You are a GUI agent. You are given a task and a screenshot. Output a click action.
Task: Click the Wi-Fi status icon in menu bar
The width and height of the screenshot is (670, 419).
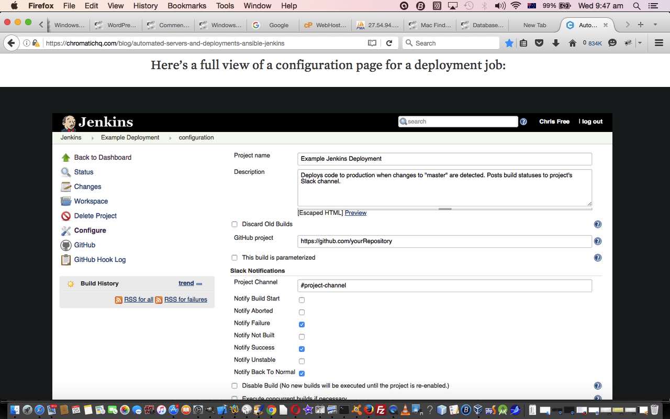coord(516,6)
